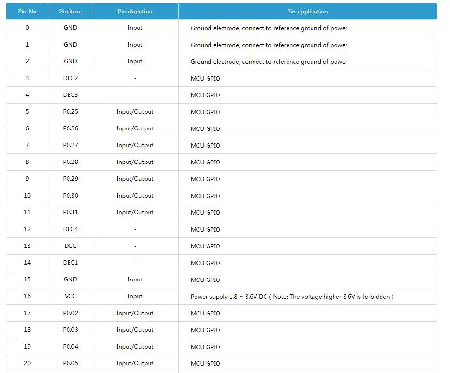Click the P0.29 pin item
The image size is (450, 373).
[x=70, y=179]
